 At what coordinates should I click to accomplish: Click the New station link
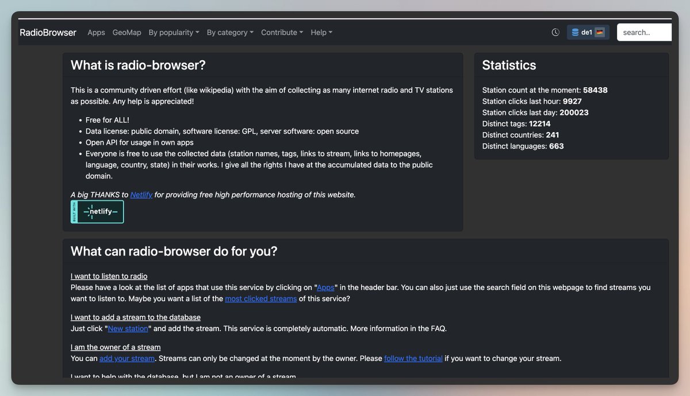pos(128,328)
